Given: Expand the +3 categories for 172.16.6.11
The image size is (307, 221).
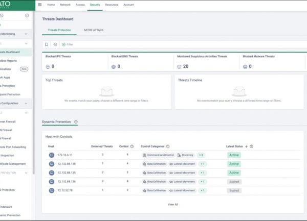Looking at the screenshot, I should tap(201, 155).
